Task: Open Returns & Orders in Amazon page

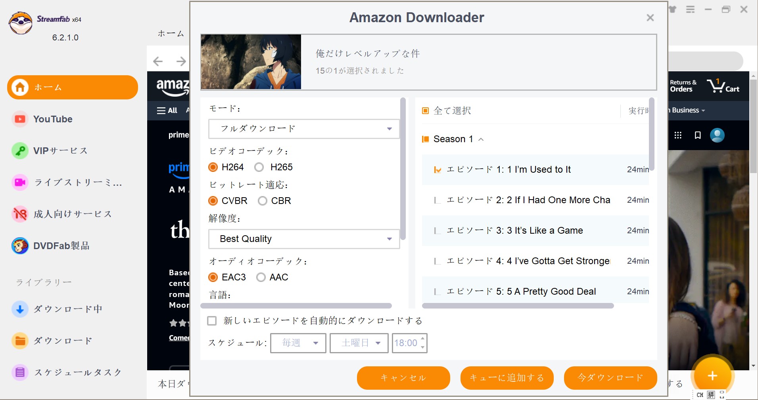Action: (x=683, y=86)
